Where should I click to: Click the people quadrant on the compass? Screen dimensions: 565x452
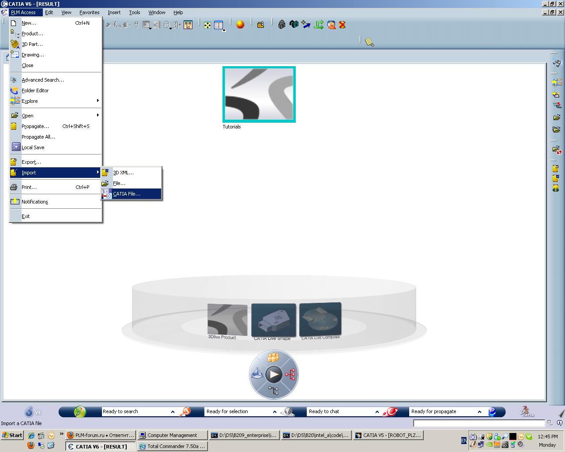[x=274, y=357]
